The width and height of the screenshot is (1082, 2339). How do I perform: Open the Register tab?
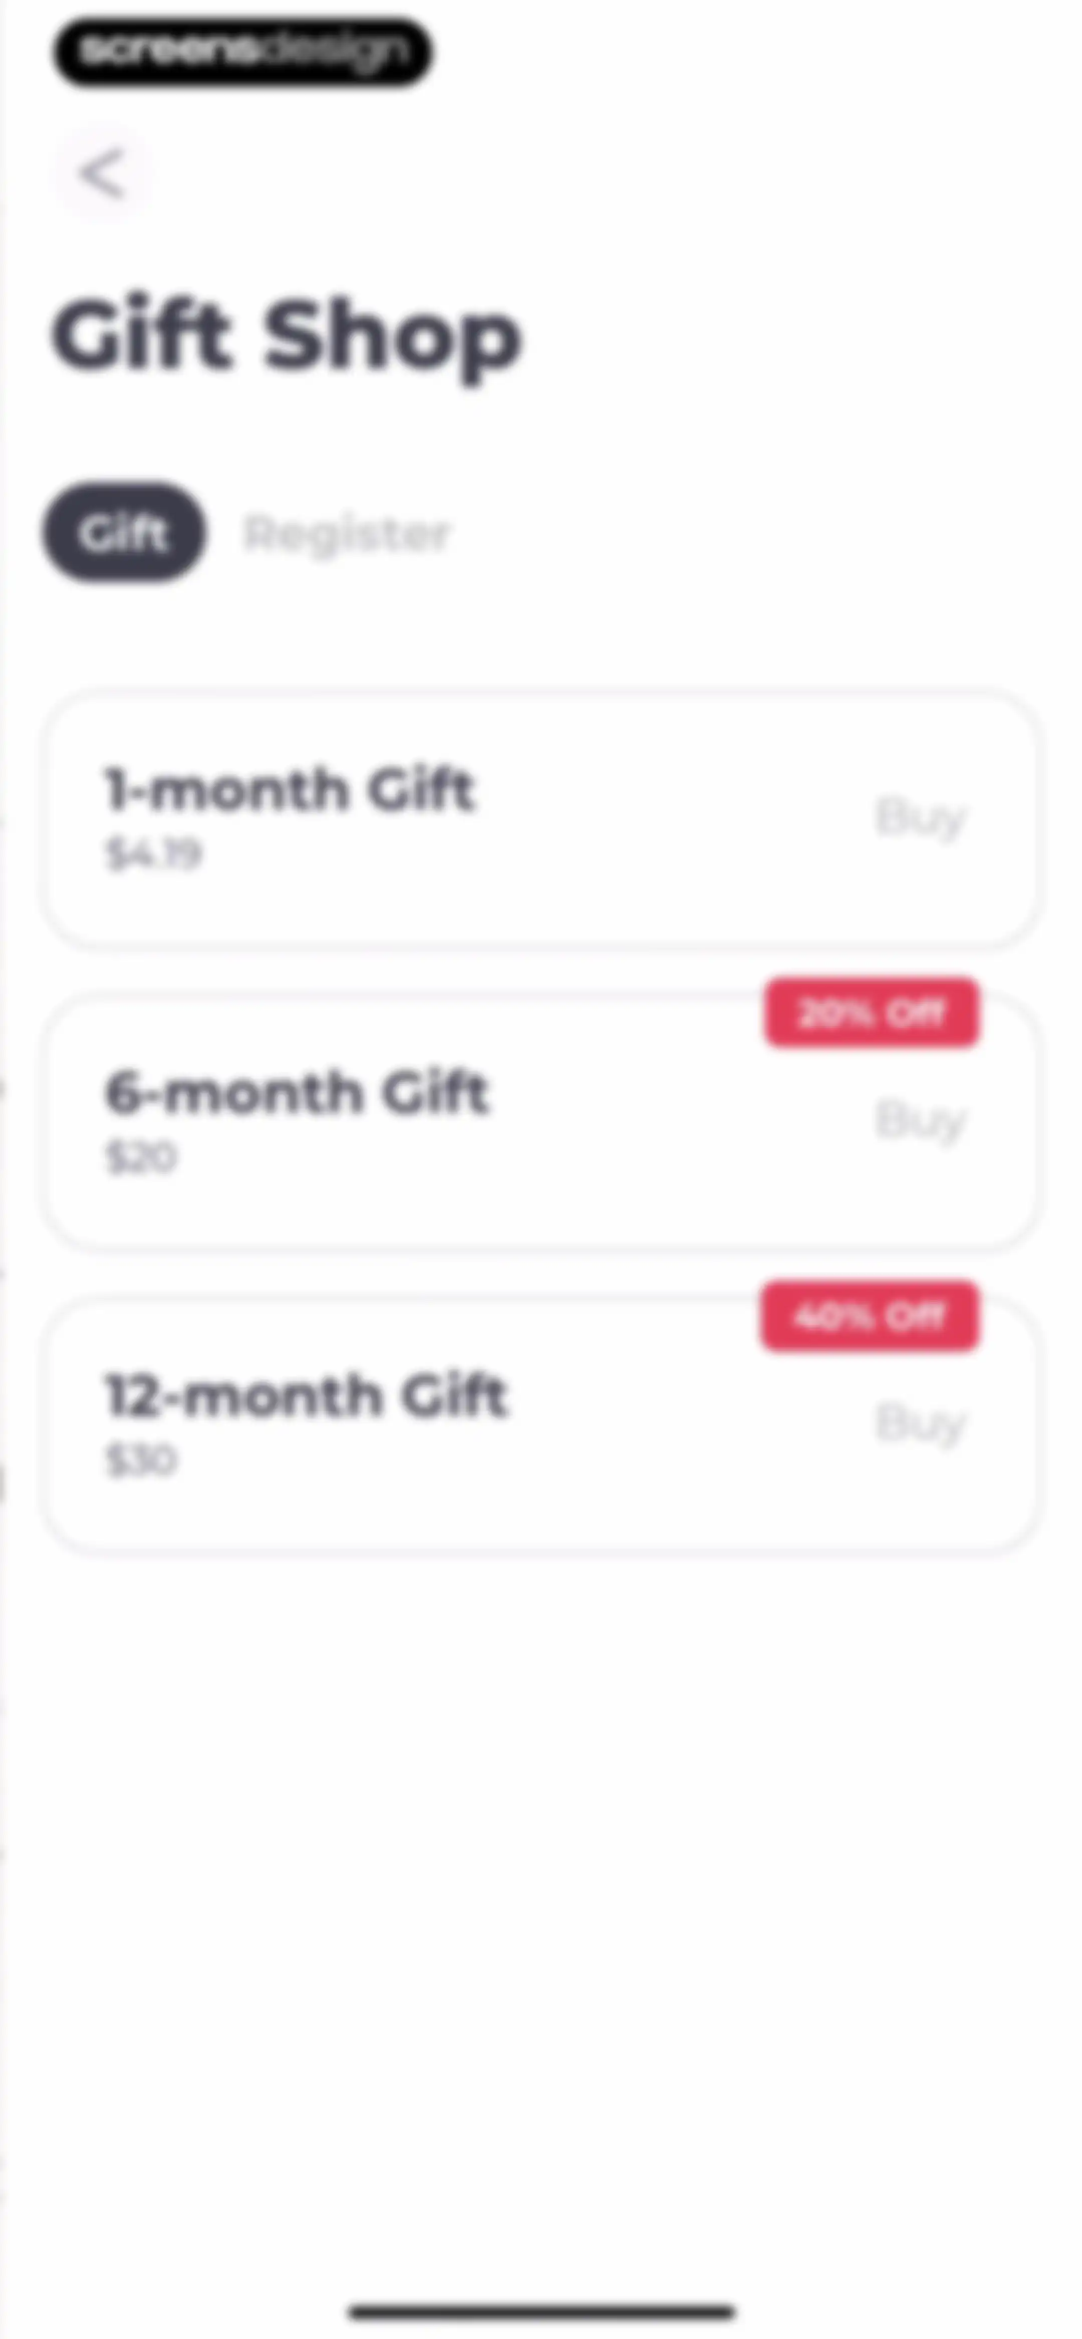click(x=346, y=533)
